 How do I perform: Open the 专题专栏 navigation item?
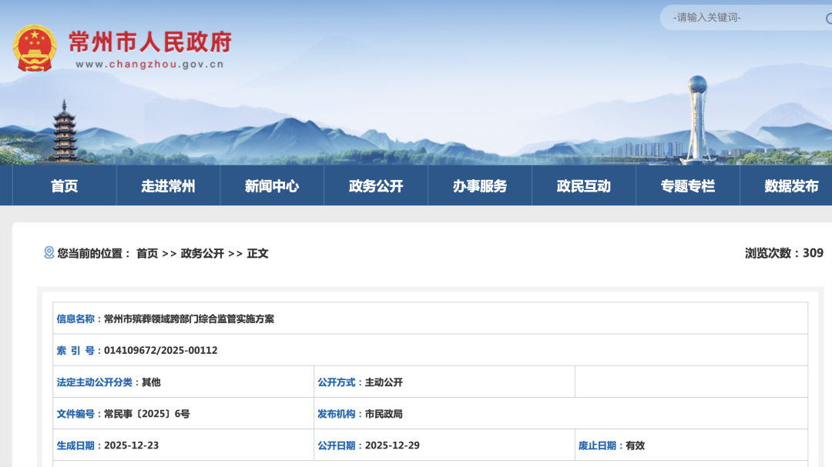(x=688, y=186)
